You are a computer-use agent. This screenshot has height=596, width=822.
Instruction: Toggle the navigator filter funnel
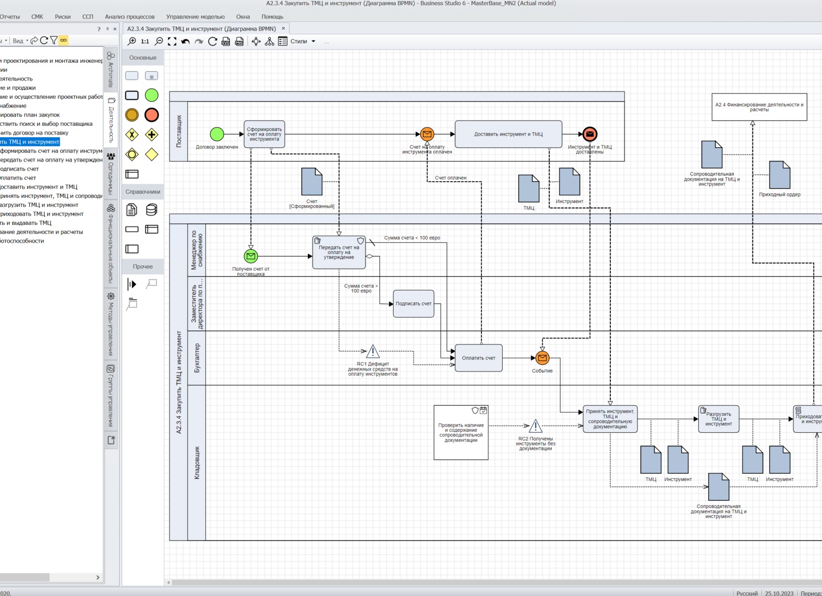point(54,40)
